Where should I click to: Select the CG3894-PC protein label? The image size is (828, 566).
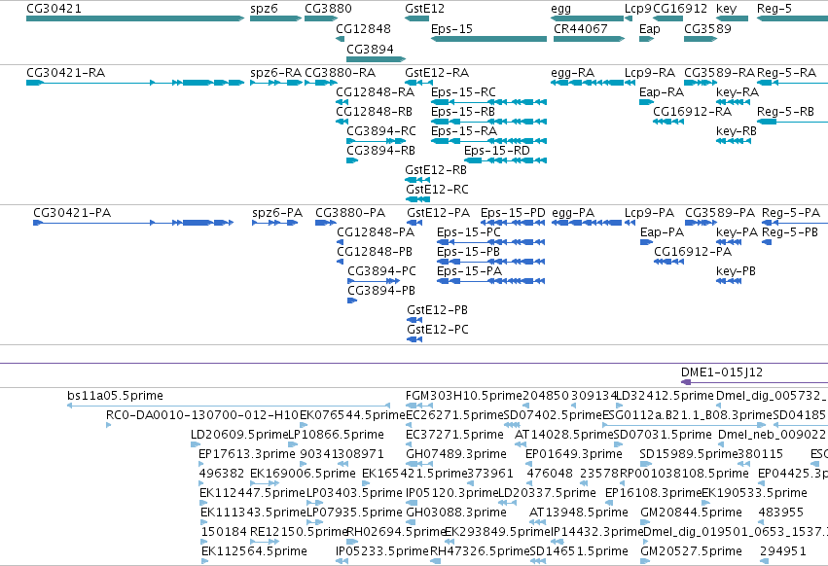381,271
